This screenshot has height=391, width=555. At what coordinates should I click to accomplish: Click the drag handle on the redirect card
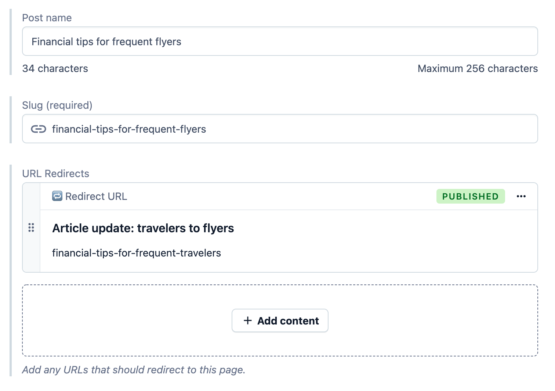[x=31, y=227]
